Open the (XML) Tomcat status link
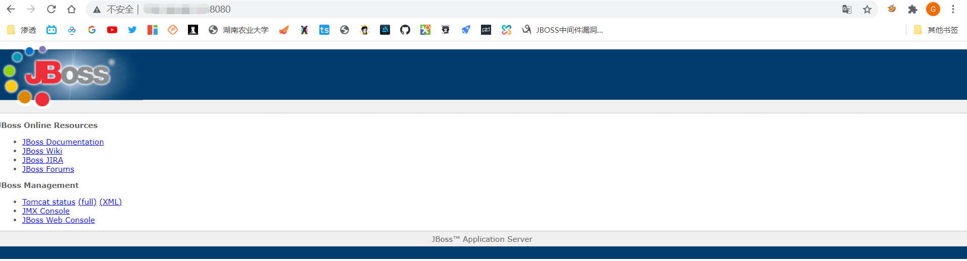Image resolution: width=967 pixels, height=261 pixels. pos(111,202)
